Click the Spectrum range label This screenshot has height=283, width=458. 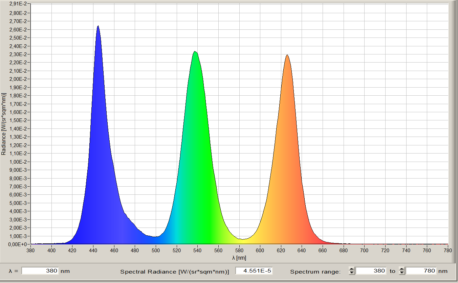[315, 271]
